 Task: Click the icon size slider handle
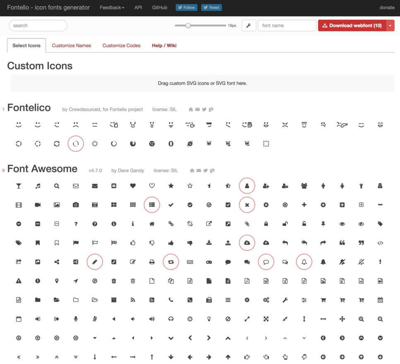click(x=188, y=26)
